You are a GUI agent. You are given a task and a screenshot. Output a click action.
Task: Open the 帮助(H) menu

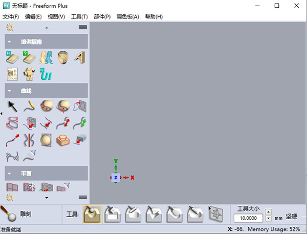pyautogui.click(x=154, y=17)
